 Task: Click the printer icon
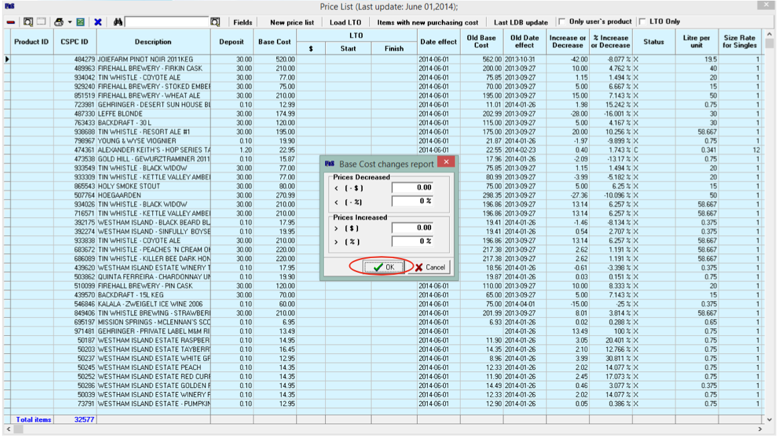[x=59, y=22]
